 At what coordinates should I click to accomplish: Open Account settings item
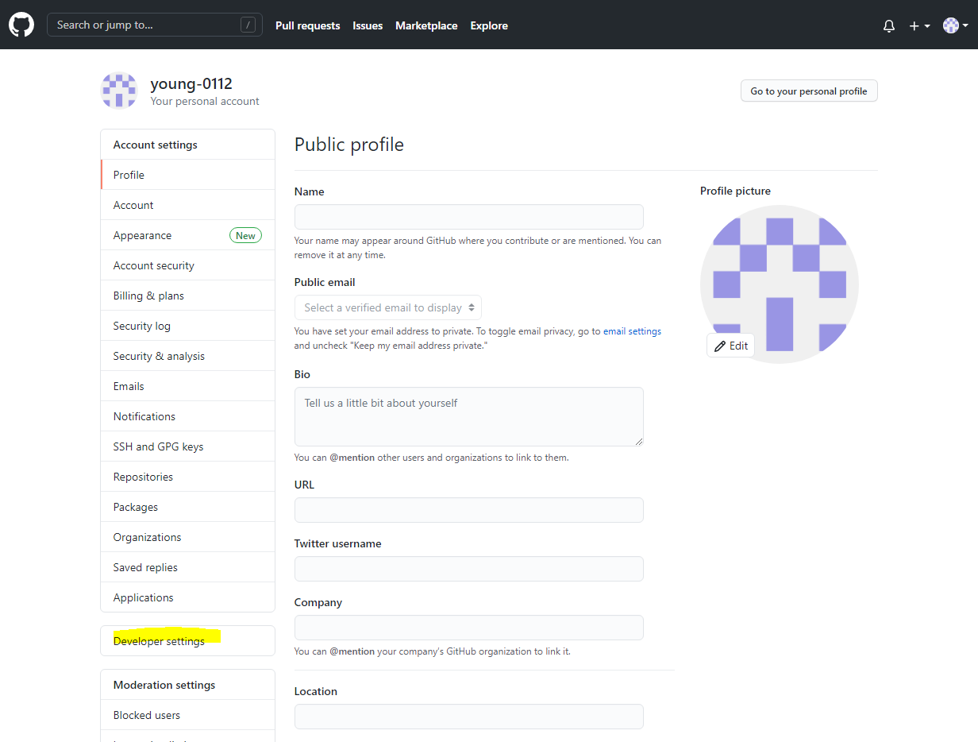187,205
